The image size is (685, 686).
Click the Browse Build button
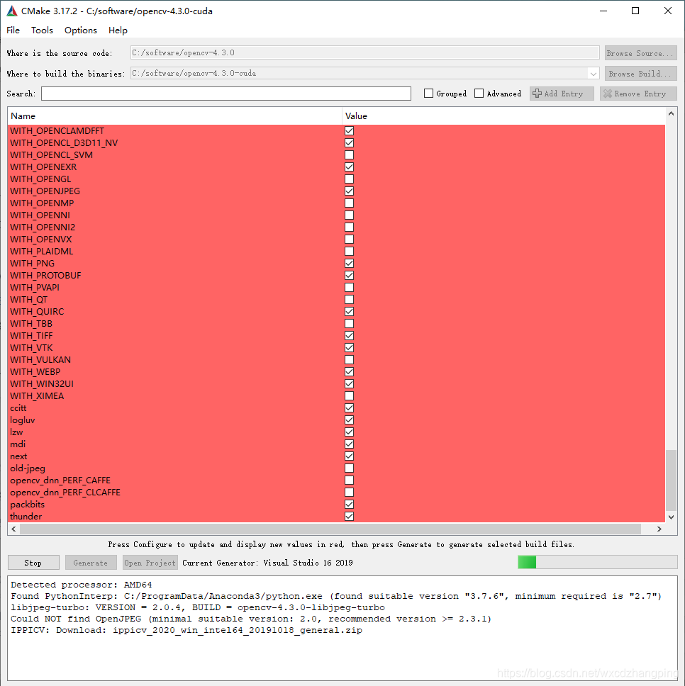641,74
